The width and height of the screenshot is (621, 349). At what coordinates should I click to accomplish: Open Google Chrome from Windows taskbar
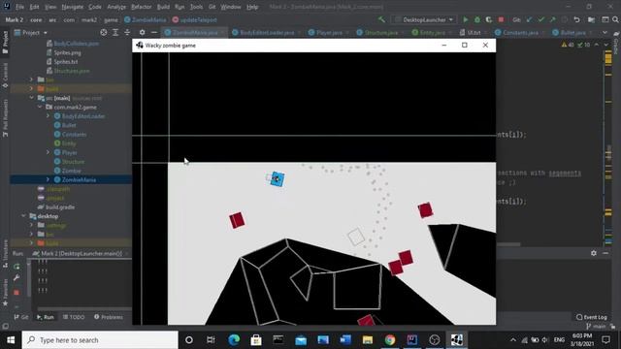pyautogui.click(x=390, y=339)
